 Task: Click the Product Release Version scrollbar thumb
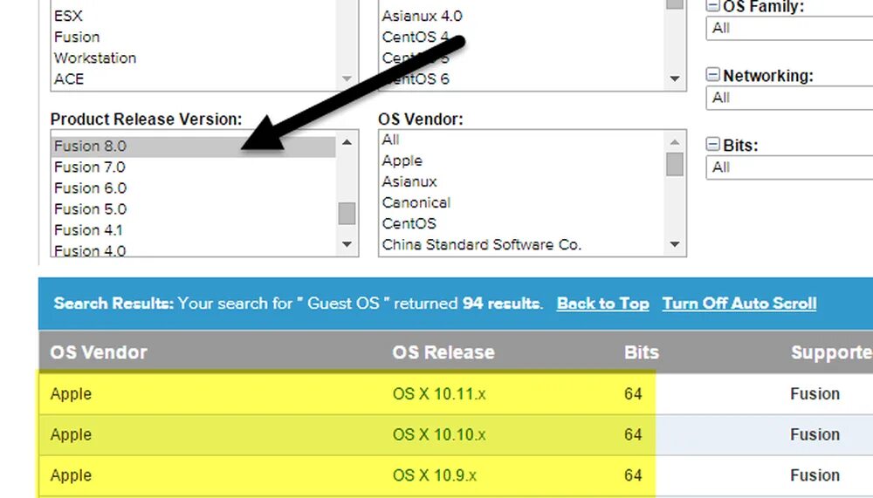pos(347,213)
